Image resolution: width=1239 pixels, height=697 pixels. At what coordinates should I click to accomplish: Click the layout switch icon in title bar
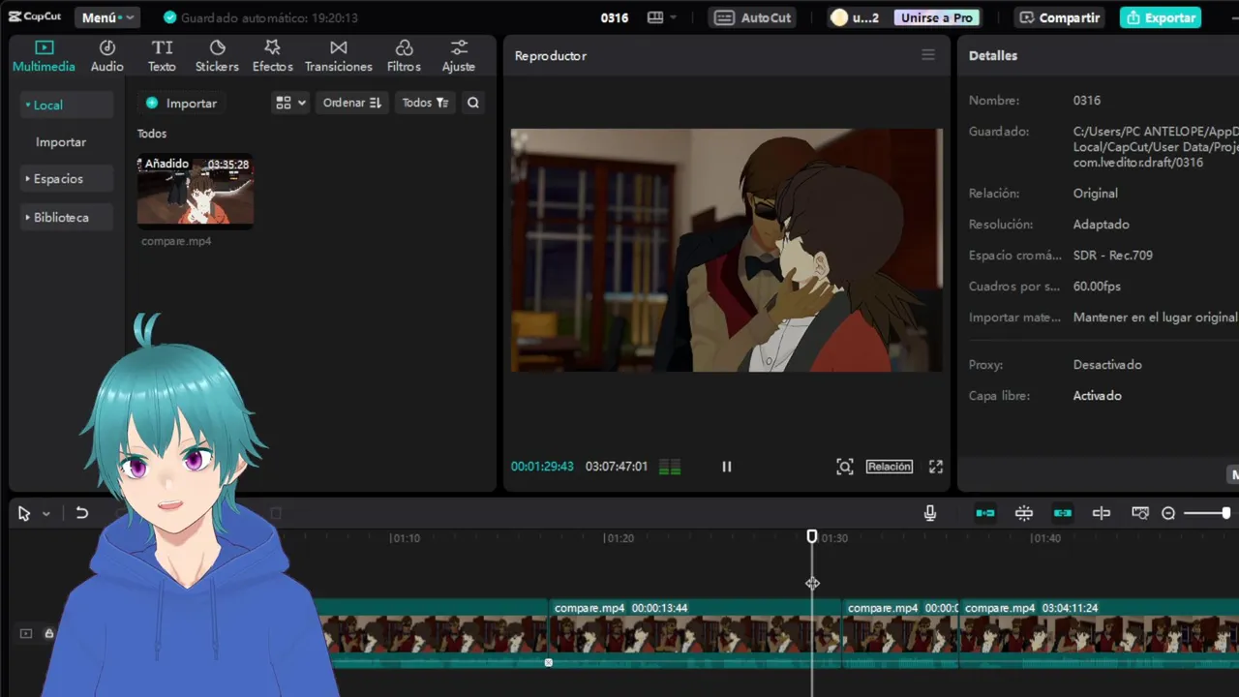[x=655, y=17]
